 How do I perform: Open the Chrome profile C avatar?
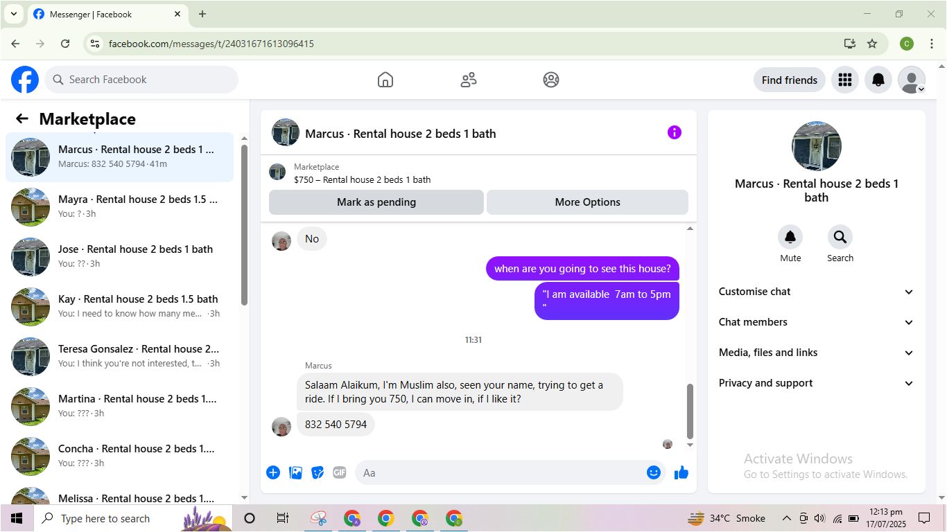coord(907,44)
